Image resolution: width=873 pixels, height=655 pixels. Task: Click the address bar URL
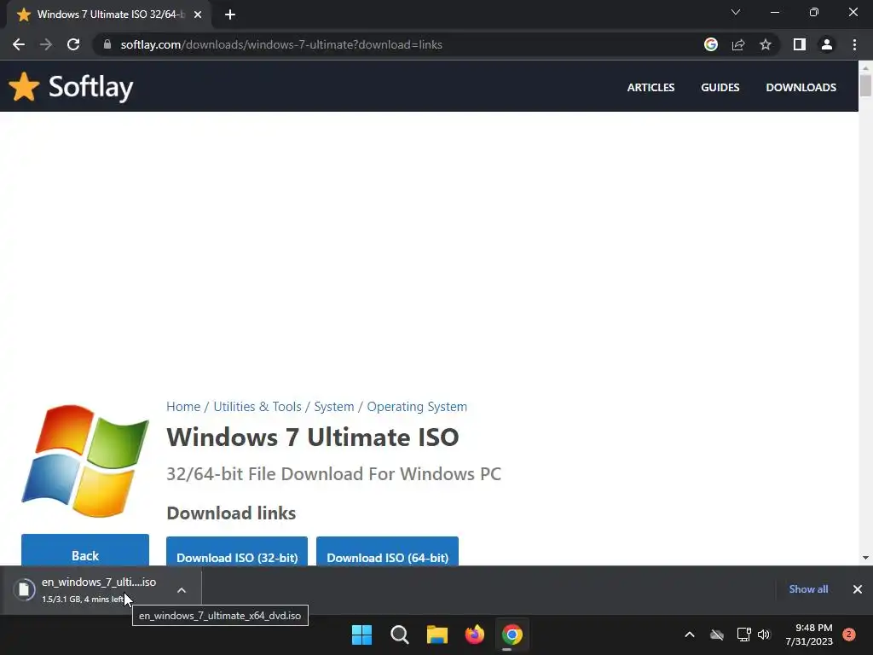pos(281,44)
